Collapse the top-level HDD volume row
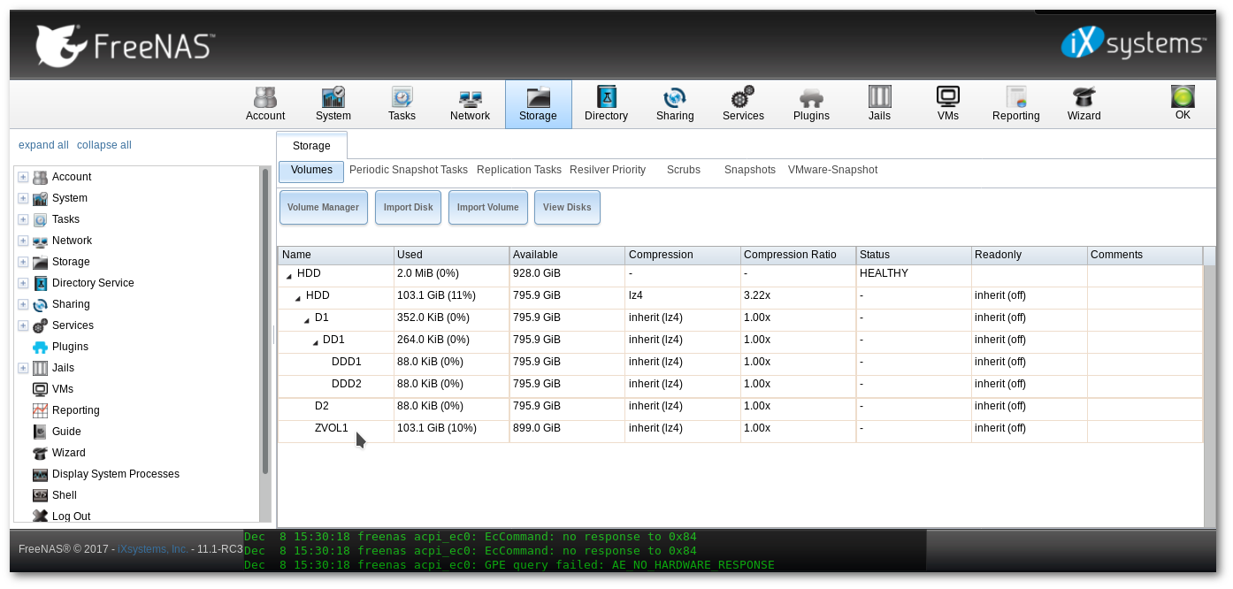1233x589 pixels. click(288, 275)
